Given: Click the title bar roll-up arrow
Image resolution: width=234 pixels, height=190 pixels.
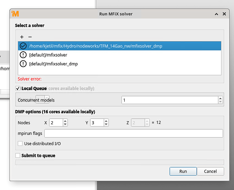Looking at the screenshot, I should coord(216,14).
